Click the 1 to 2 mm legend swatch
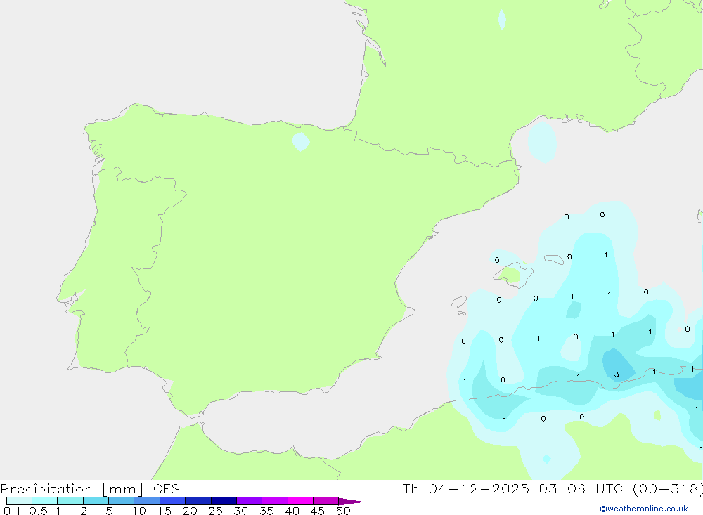This screenshot has height=515, width=703. pyautogui.click(x=70, y=501)
